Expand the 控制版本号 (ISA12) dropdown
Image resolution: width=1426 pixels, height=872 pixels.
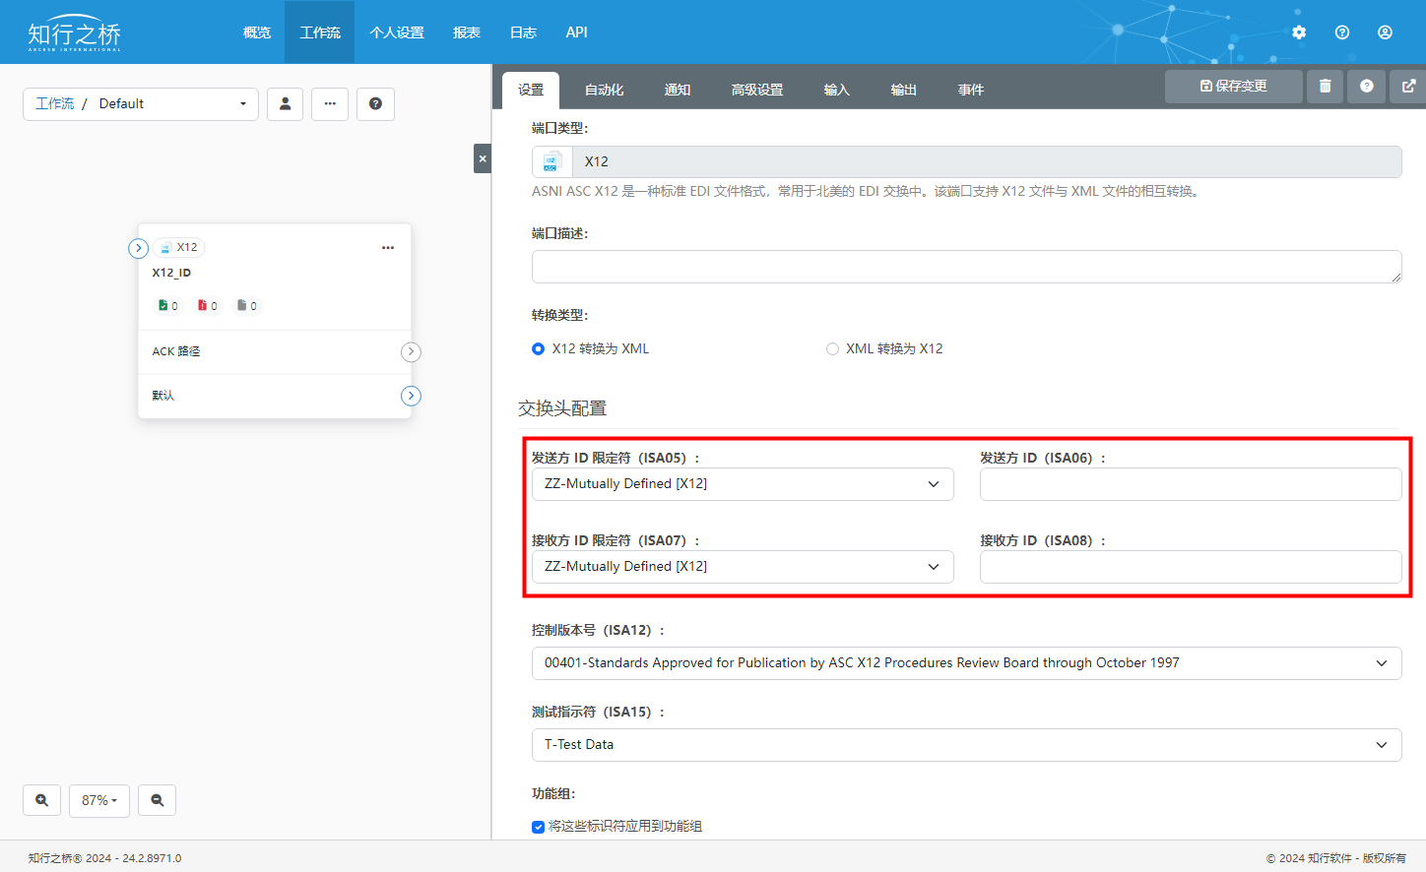coord(966,663)
